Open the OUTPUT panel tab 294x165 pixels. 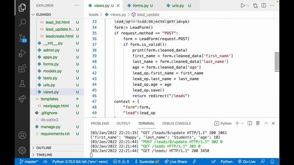pos(123,123)
